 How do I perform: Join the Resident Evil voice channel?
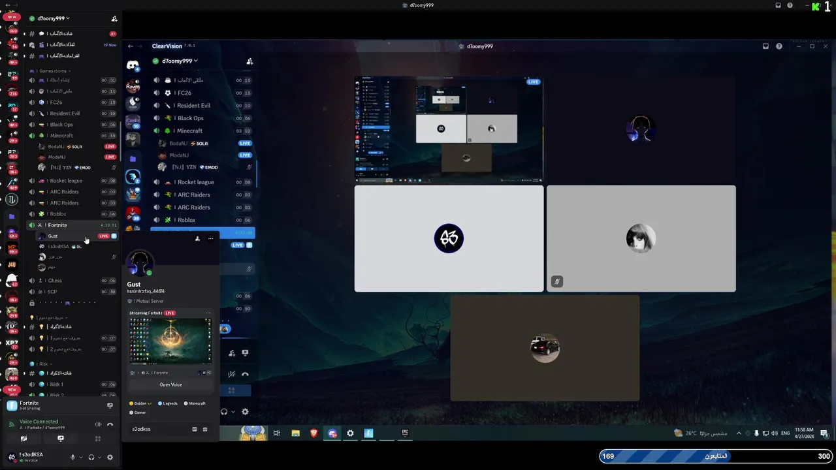pyautogui.click(x=72, y=114)
